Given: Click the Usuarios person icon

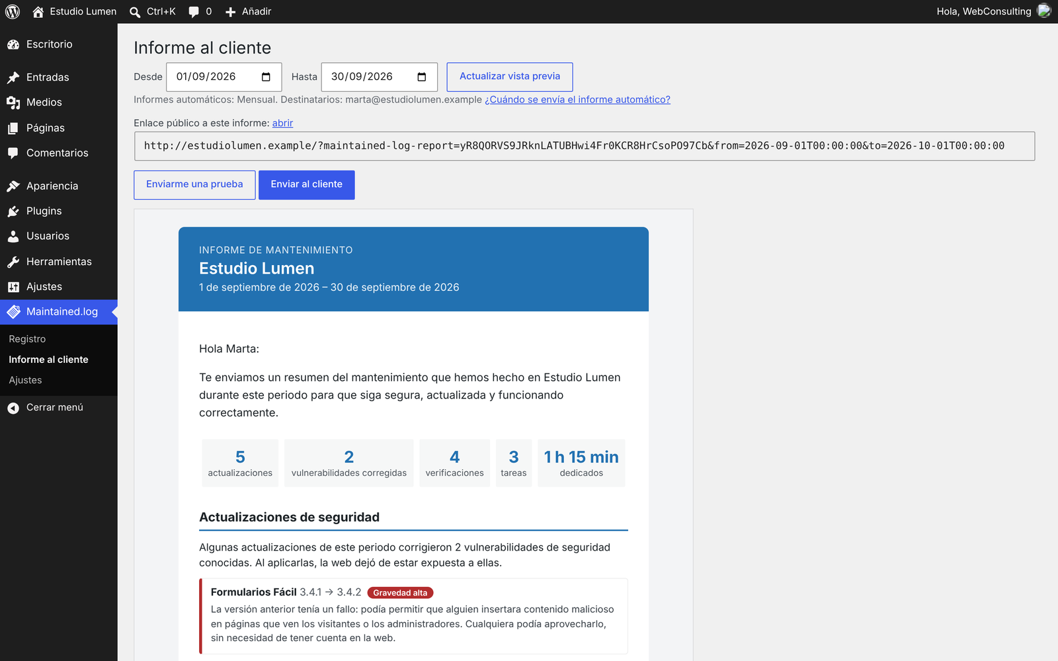Looking at the screenshot, I should click(x=13, y=236).
